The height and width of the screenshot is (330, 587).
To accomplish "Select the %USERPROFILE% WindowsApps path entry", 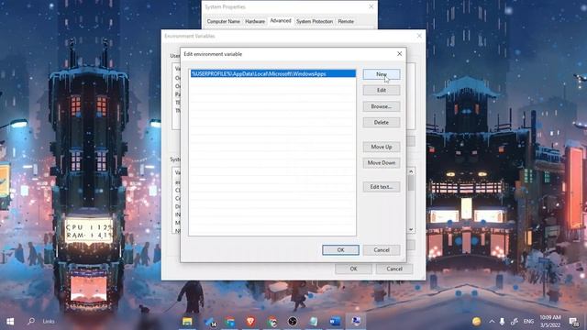I will point(273,73).
